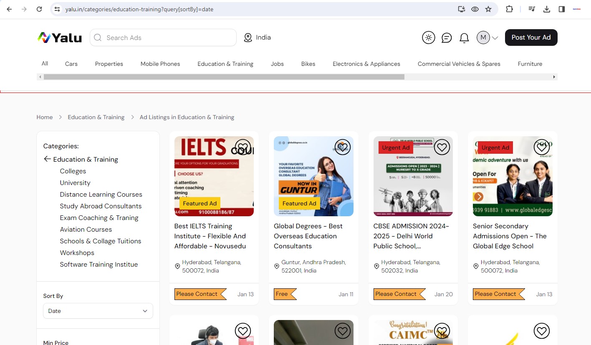Open Delhi World Public School ad thumbnail
This screenshot has width=591, height=345.
(x=413, y=176)
